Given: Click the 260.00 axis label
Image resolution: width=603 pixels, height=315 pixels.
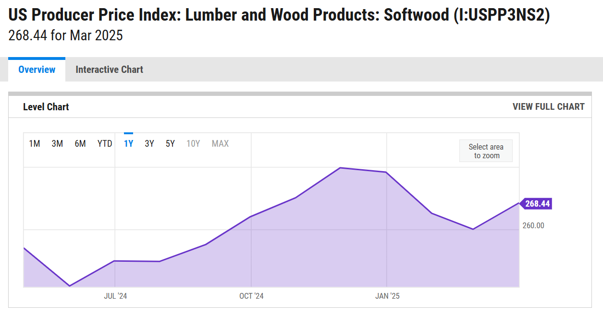Looking at the screenshot, I should tap(533, 225).
